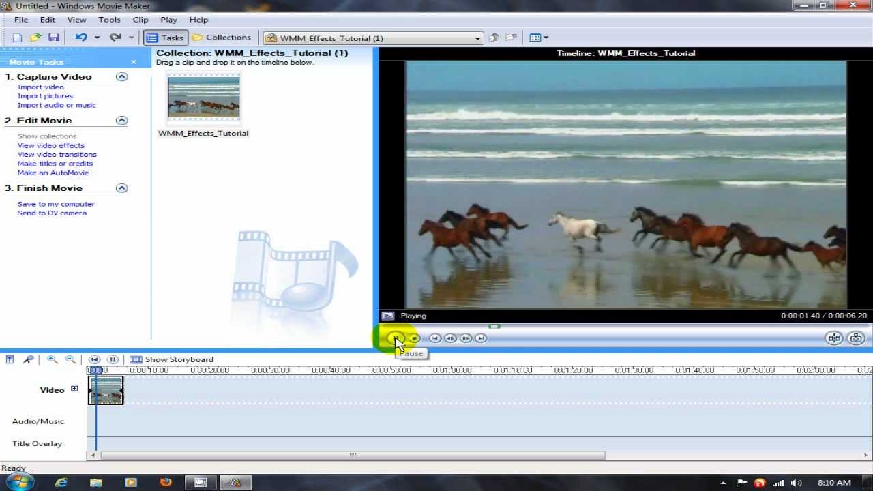Screen dimensions: 873x491
Task: Redo the last undone action
Action: tap(116, 38)
